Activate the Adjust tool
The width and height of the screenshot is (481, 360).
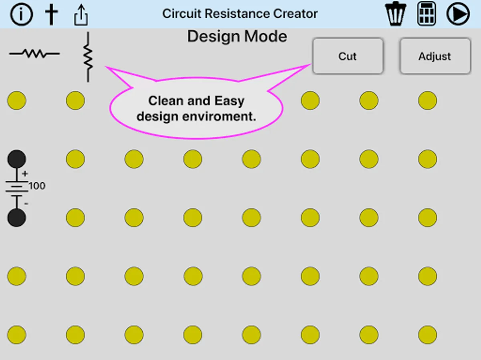[435, 56]
